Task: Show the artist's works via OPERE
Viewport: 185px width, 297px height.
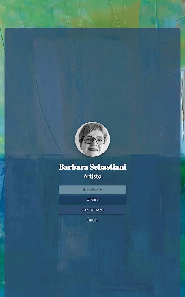Action: [92, 200]
